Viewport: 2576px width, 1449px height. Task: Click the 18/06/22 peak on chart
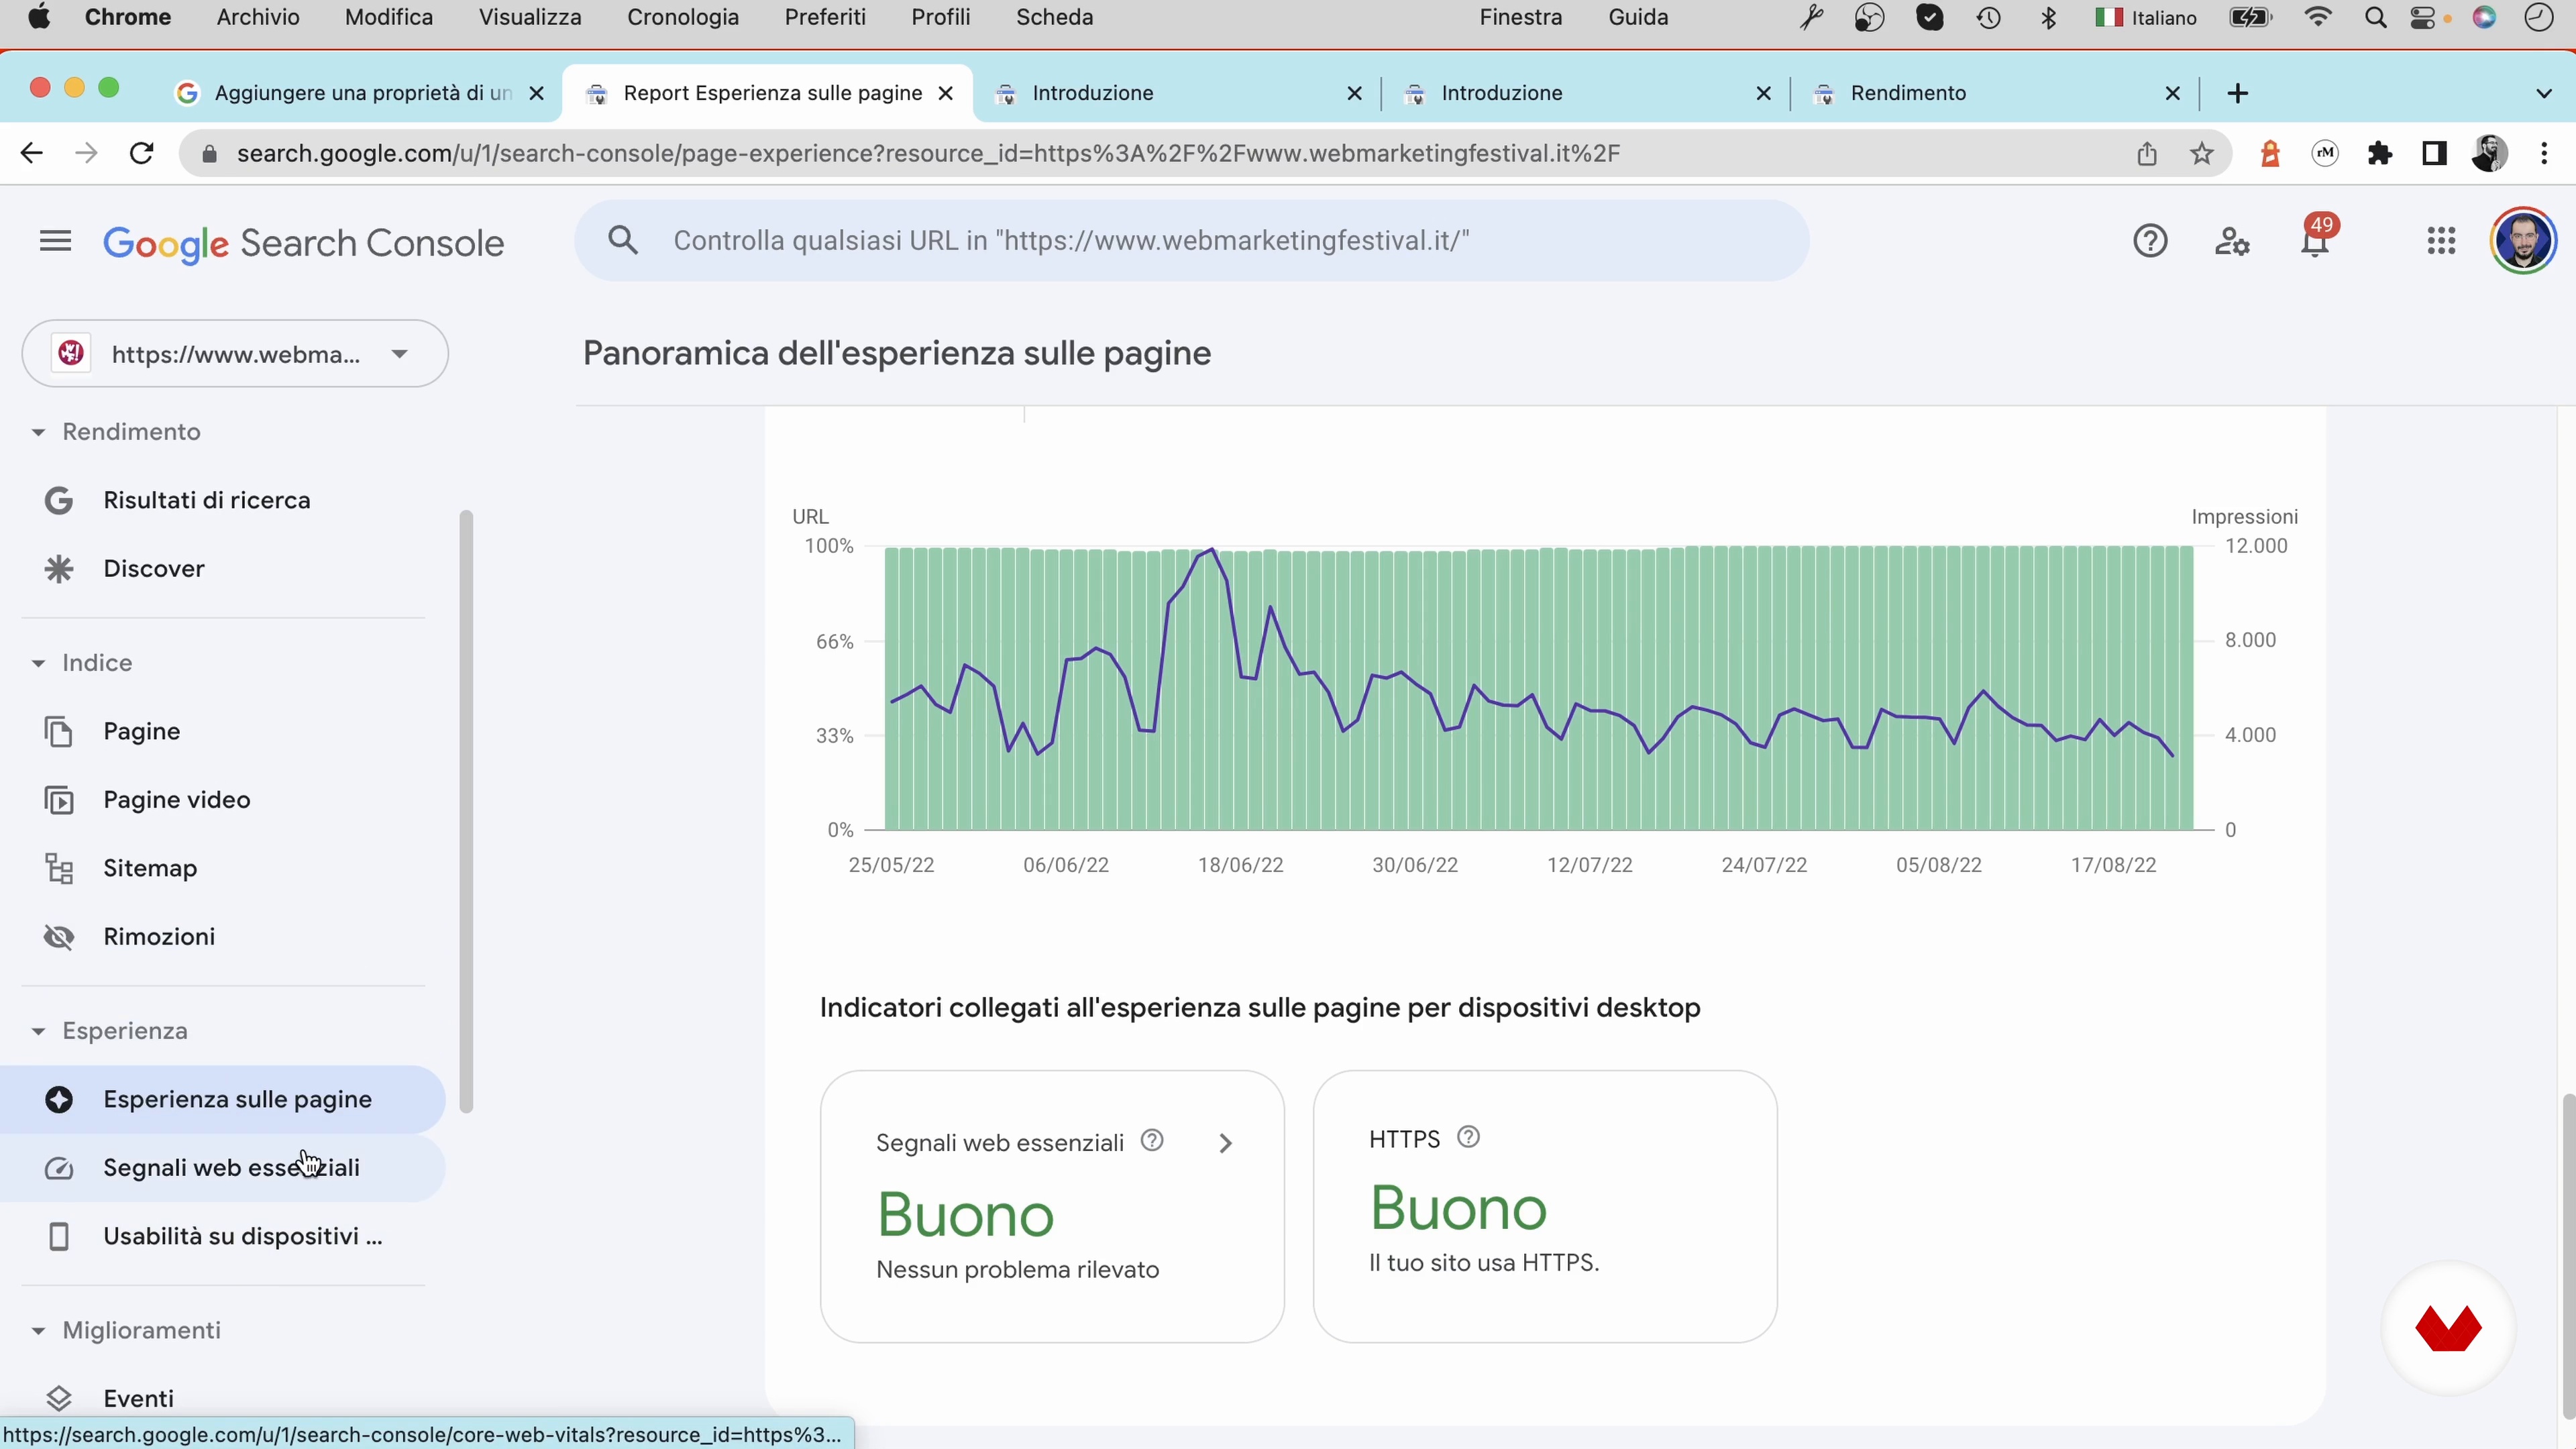pyautogui.click(x=1212, y=549)
